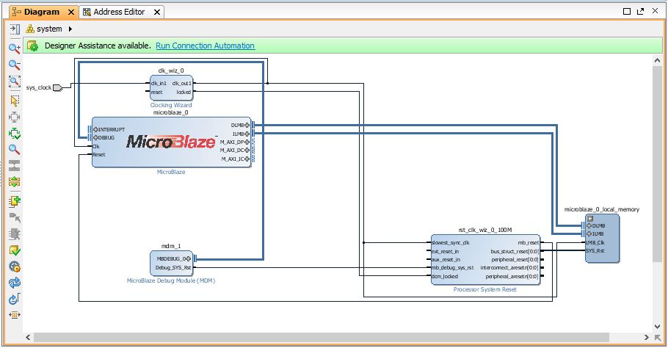Click the Auto Fit Selection icon
Image resolution: width=668 pixels, height=348 pixels.
tap(15, 117)
